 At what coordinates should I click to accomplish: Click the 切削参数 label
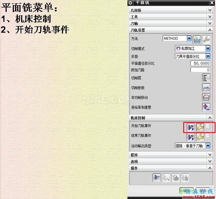click(138, 88)
